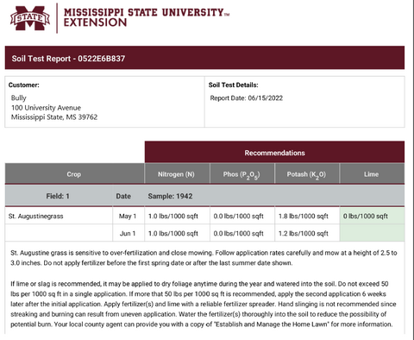
Task: Select the Field: 1 row label
Action: pos(58,196)
